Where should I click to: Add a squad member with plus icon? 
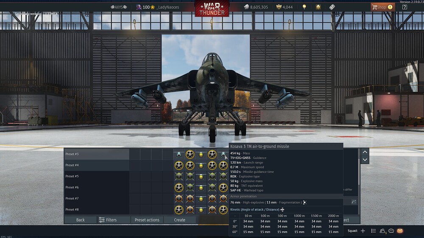coord(363,231)
